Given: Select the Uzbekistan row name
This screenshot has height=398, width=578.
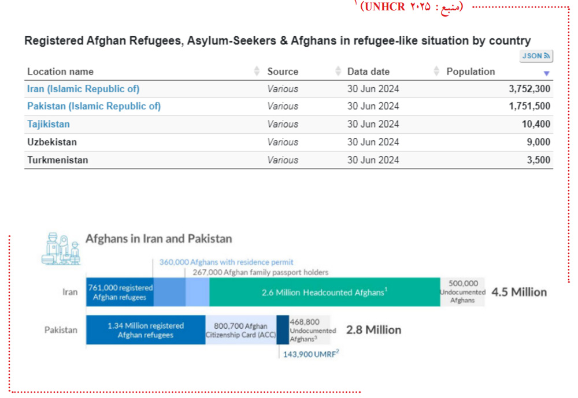Looking at the screenshot, I should [52, 142].
